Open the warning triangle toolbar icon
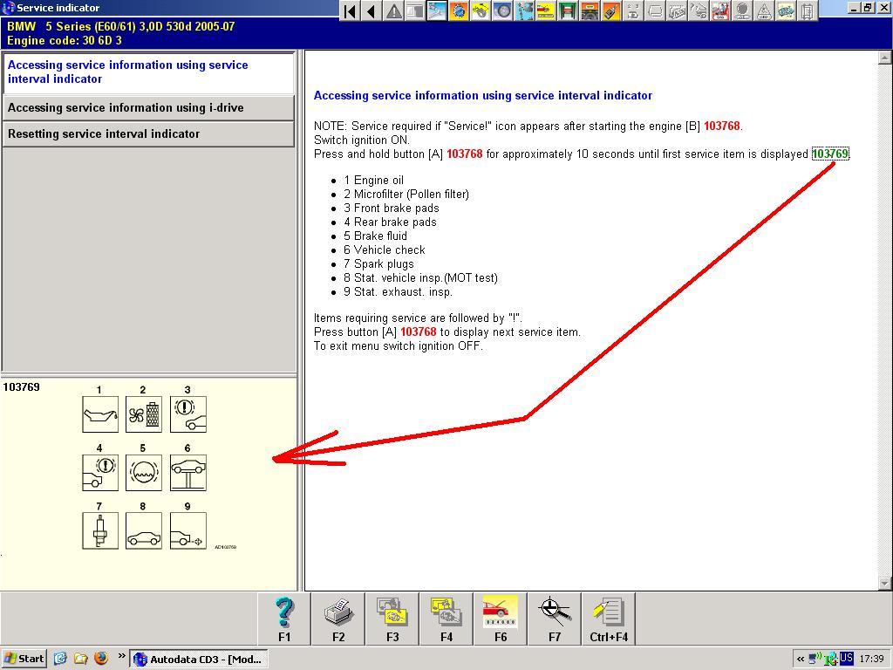This screenshot has height=670, width=893. [x=393, y=10]
